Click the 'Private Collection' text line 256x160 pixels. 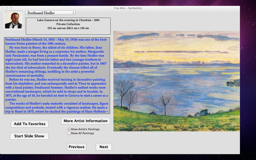(x=68, y=24)
